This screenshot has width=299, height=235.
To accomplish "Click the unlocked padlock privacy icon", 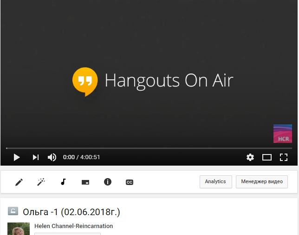I will (13, 211).
